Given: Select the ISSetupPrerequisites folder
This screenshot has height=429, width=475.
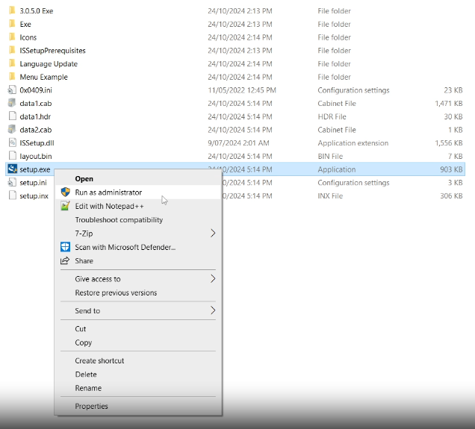Looking at the screenshot, I should 52,51.
